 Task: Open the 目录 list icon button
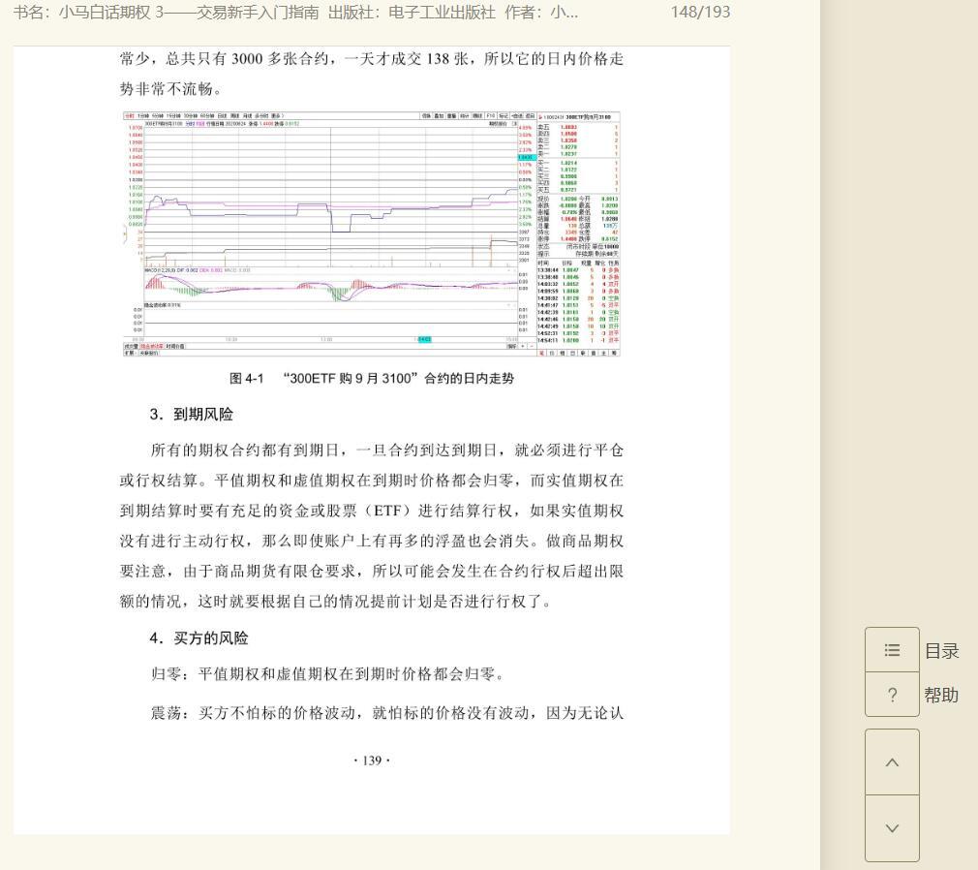pos(892,651)
